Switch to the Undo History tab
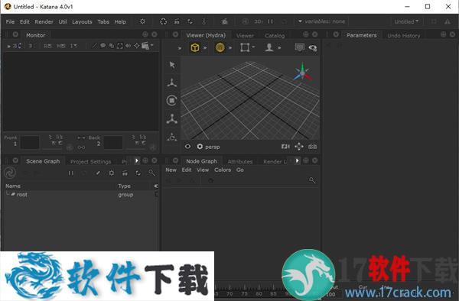Image resolution: width=459 pixels, height=301 pixels. pos(404,36)
